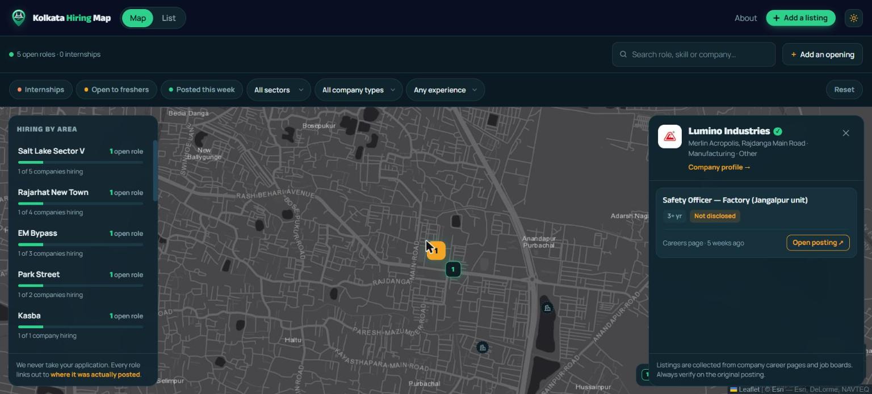Toggle the Posted this week filter
Image resolution: width=872 pixels, height=394 pixels.
click(202, 90)
